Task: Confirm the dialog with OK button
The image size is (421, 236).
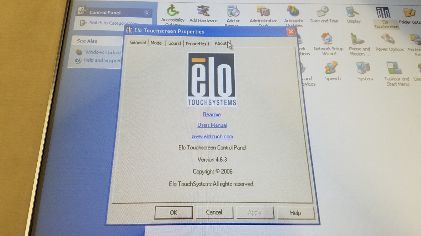Action: pos(174,213)
